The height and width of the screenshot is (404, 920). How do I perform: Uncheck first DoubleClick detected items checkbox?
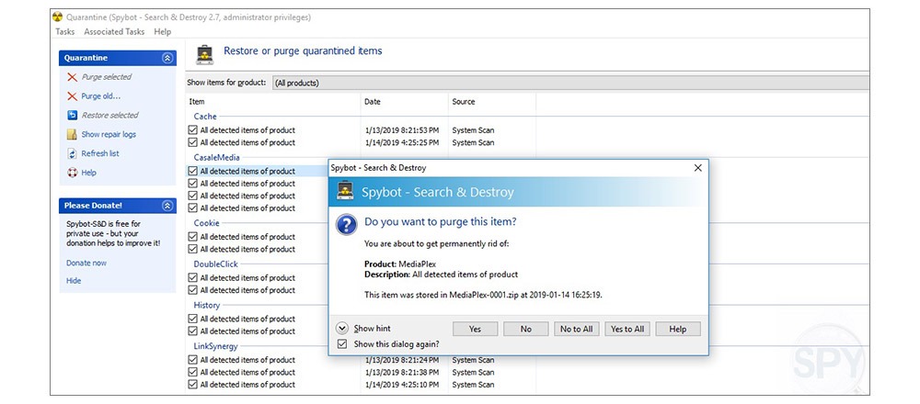click(192, 277)
